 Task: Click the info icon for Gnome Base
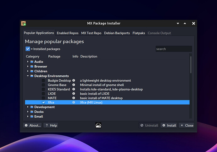pos(74,85)
